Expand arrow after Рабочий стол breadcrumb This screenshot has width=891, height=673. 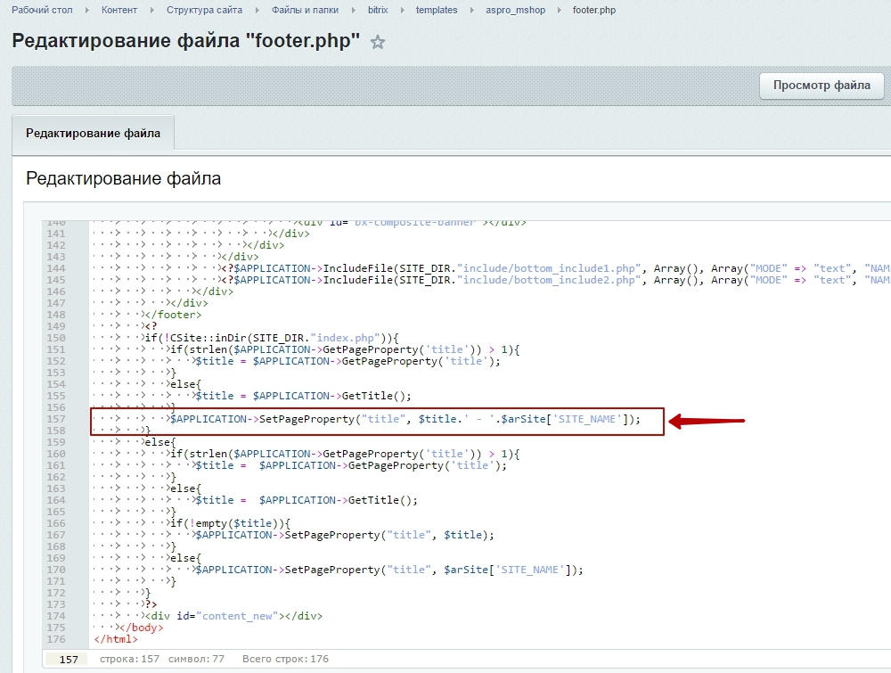point(88,10)
